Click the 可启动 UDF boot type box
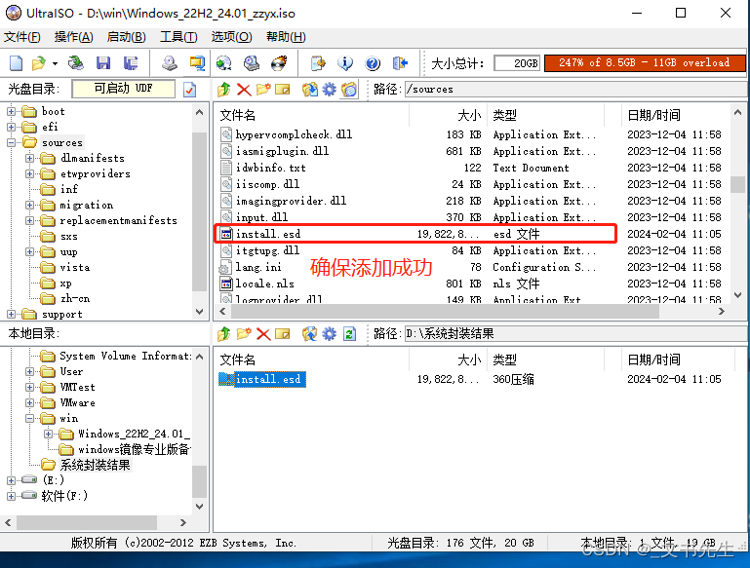750x568 pixels. [x=123, y=89]
